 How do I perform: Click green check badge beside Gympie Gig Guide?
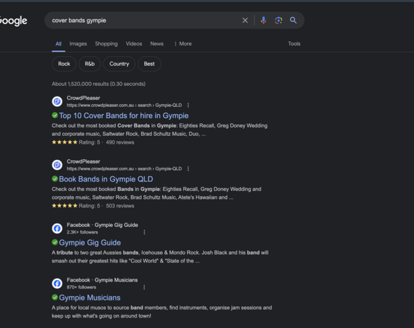coord(55,243)
